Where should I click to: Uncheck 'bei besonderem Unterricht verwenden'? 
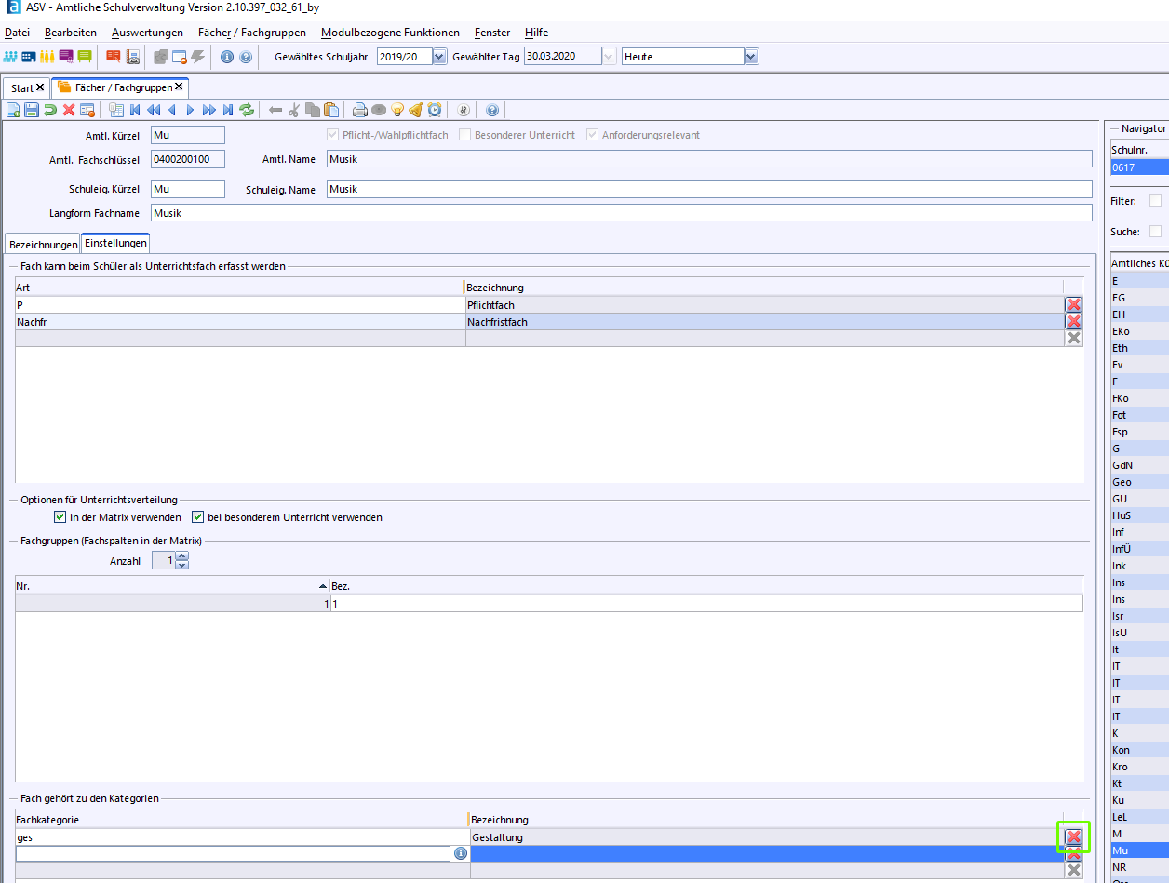[x=197, y=517]
